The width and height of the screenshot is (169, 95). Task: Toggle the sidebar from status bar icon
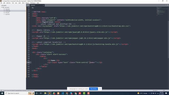(2, 91)
